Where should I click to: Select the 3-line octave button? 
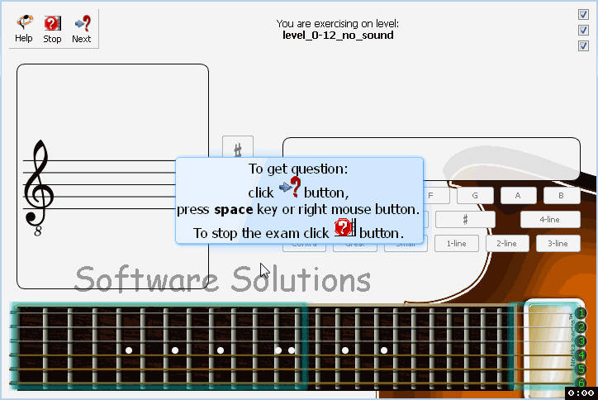558,244
